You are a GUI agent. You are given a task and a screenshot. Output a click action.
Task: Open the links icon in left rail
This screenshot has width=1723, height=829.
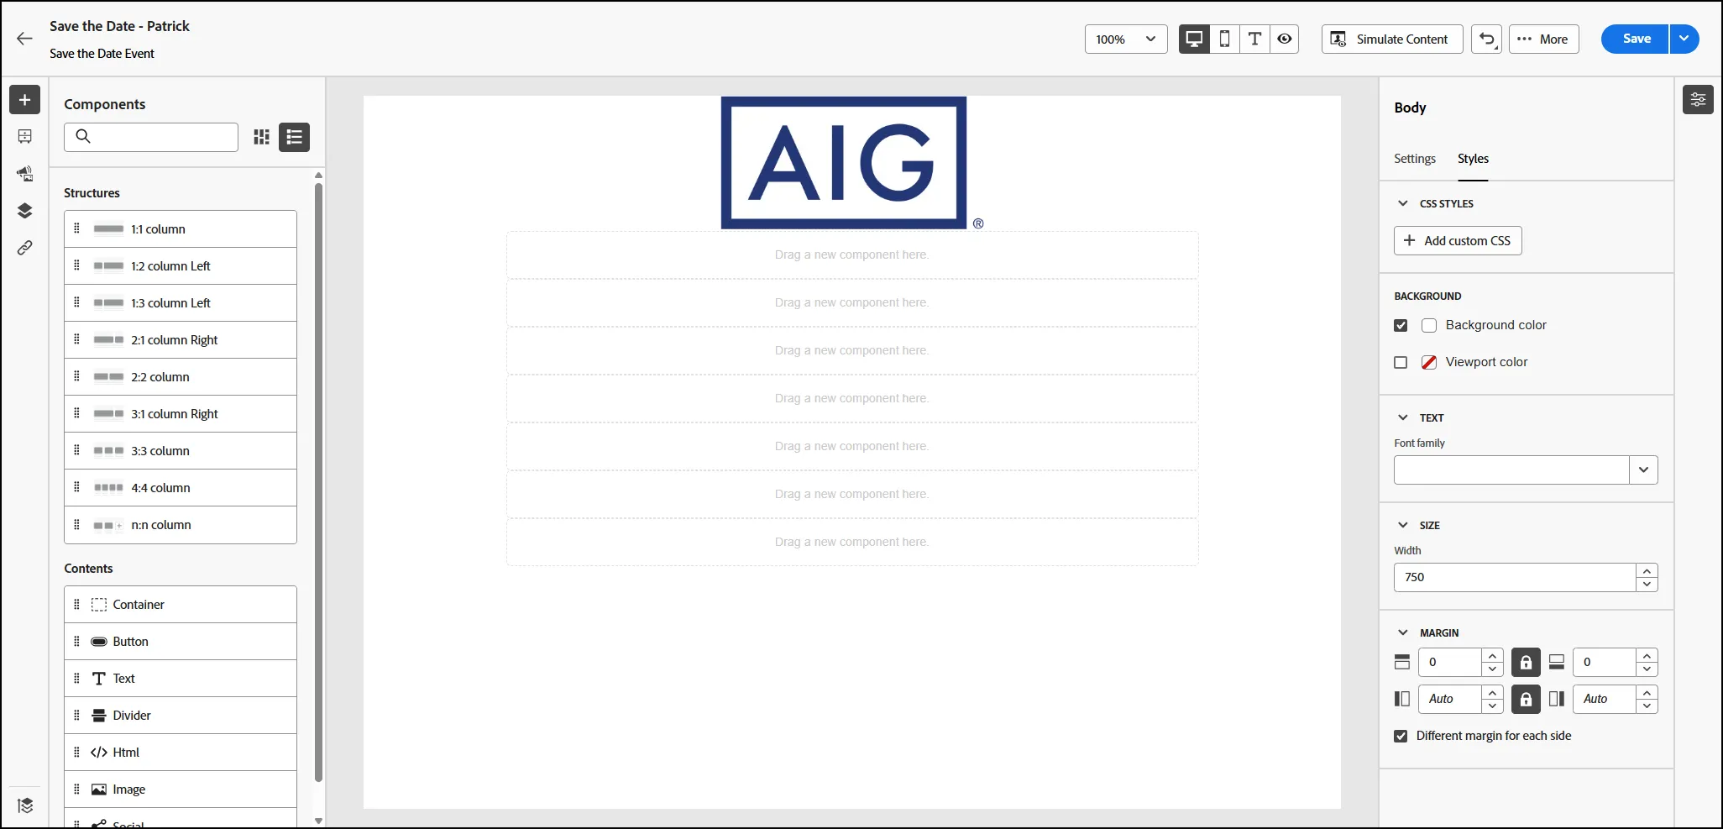25,248
